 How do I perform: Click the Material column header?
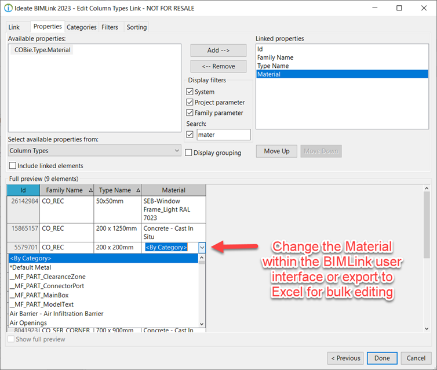click(x=174, y=190)
